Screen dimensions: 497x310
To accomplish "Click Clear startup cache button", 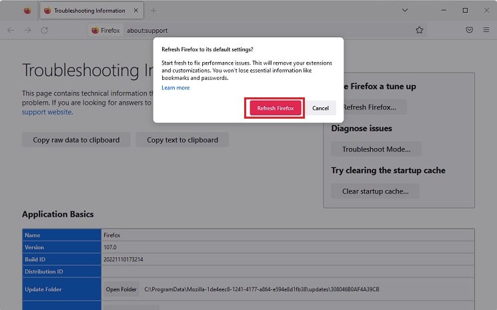I will point(376,191).
